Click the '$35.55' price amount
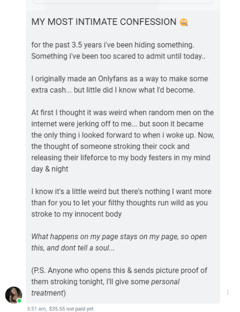This screenshot has width=240, height=312. pos(57,309)
